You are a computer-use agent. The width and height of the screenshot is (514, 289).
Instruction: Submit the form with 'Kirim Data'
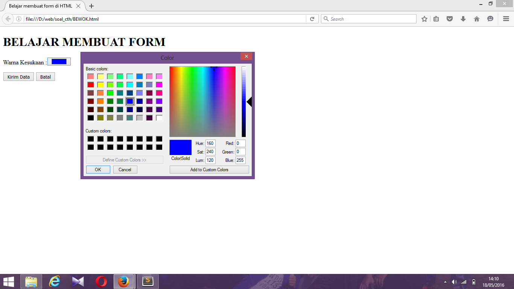pyautogui.click(x=18, y=76)
